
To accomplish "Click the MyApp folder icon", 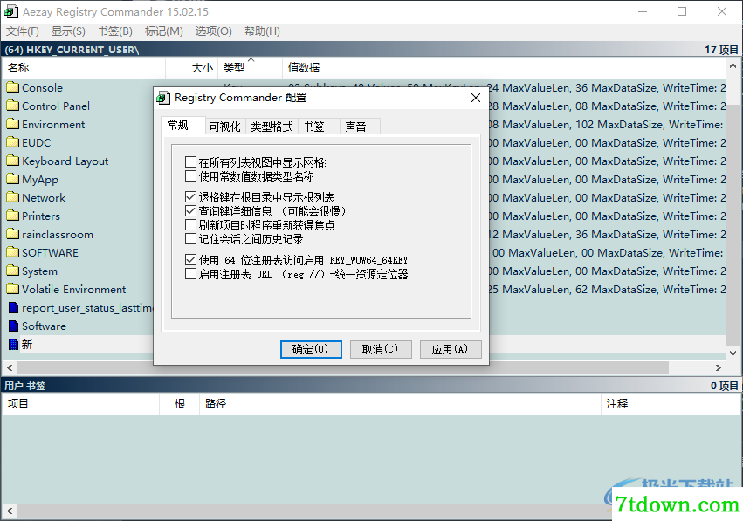I will [13, 180].
